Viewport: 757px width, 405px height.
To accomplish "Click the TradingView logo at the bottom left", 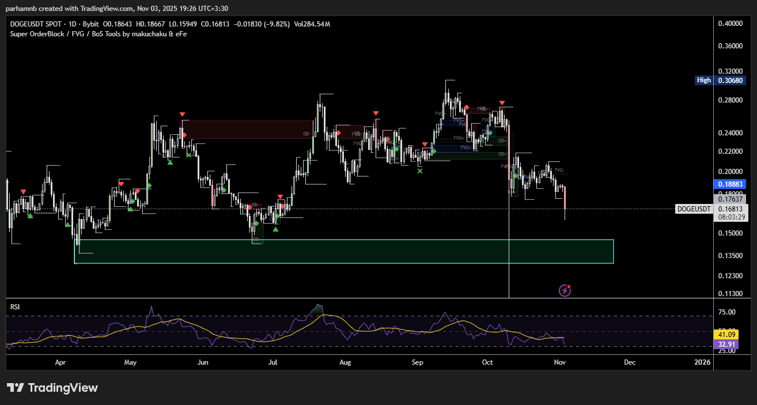I will (52, 388).
